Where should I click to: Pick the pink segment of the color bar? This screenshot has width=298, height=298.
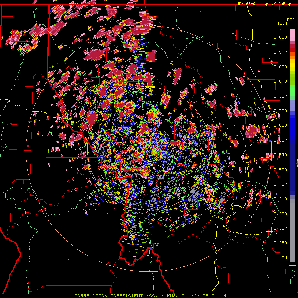(x=292, y=35)
